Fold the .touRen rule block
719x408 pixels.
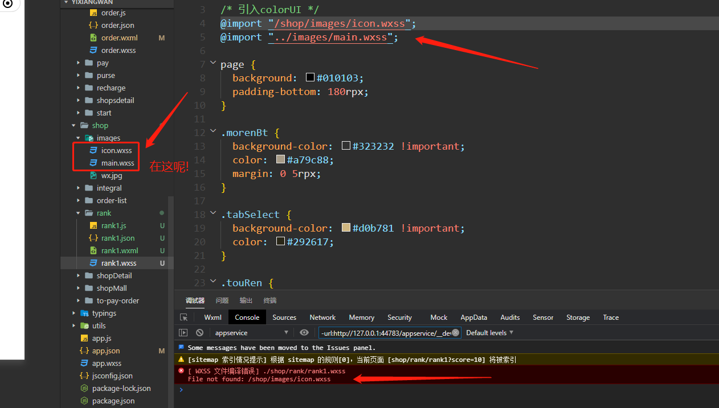point(213,282)
